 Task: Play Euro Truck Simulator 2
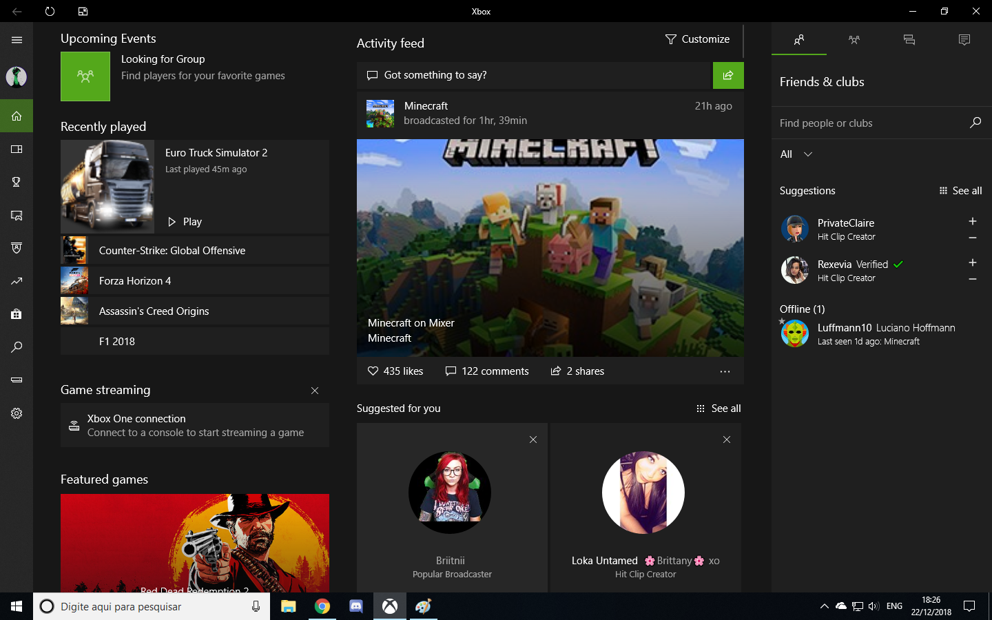pos(185,222)
